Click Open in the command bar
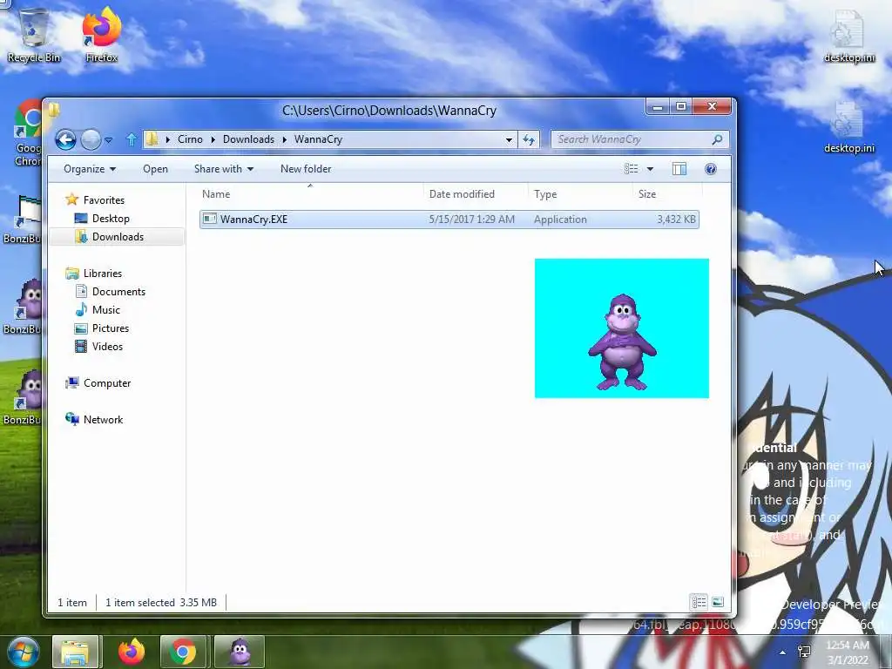Viewport: 892px width, 669px height. pyautogui.click(x=155, y=169)
